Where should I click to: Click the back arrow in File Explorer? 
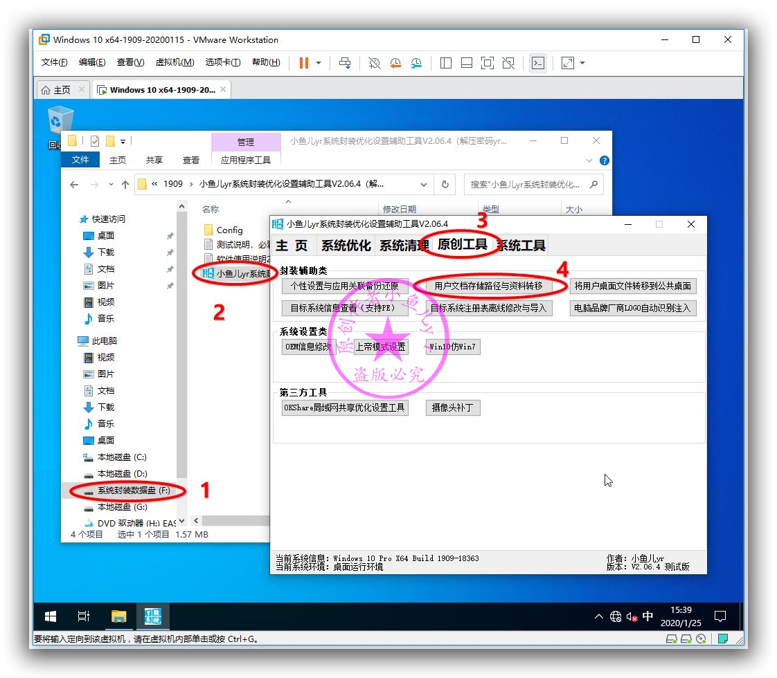(74, 185)
